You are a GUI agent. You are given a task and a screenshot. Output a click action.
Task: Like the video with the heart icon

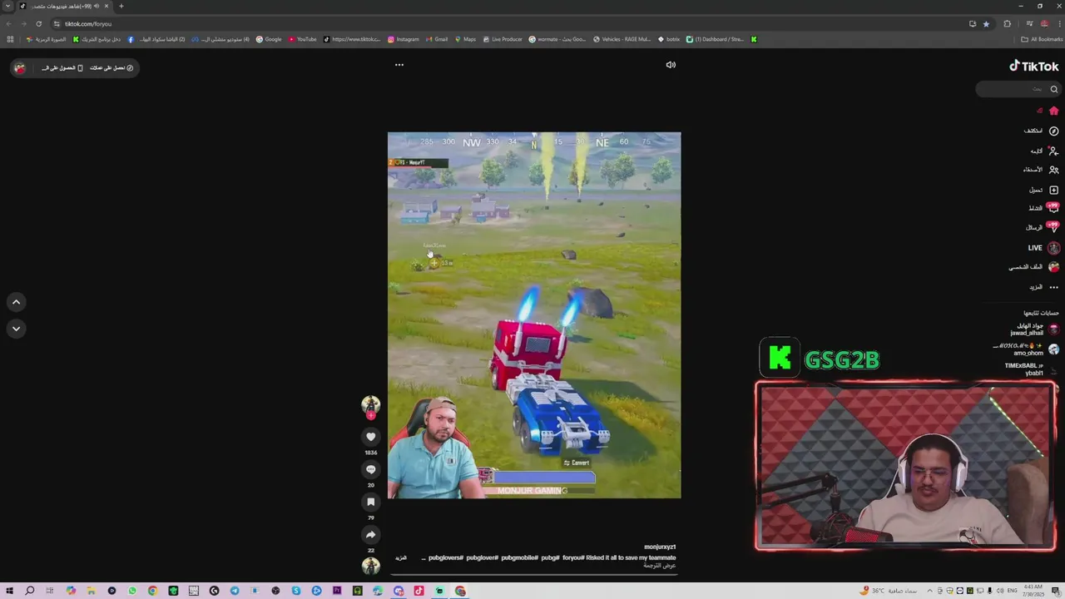[371, 437]
